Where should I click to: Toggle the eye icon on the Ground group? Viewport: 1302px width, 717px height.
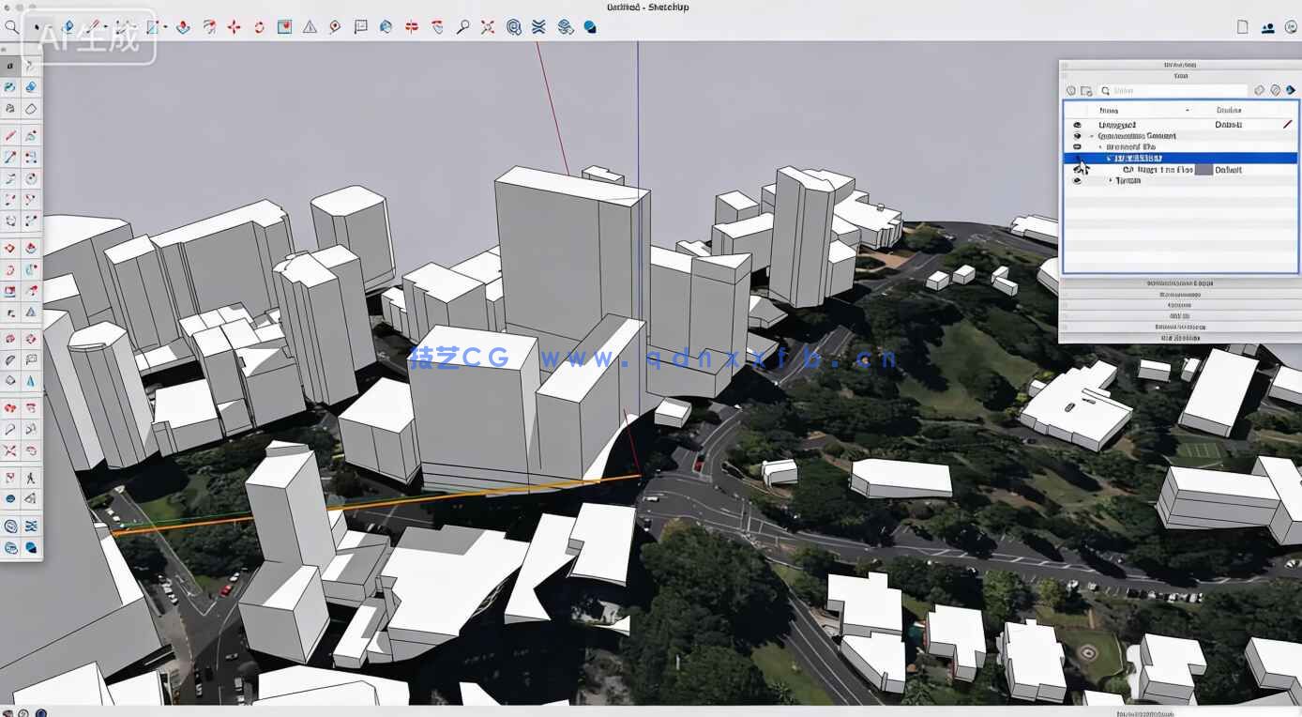click(1076, 136)
